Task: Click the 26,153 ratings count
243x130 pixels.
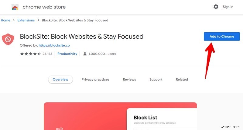Action: pyautogui.click(x=47, y=54)
